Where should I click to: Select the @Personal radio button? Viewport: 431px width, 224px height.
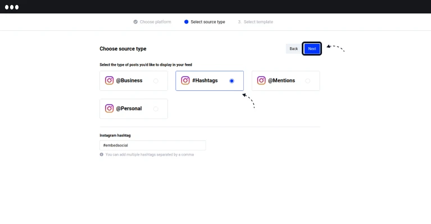point(156,109)
